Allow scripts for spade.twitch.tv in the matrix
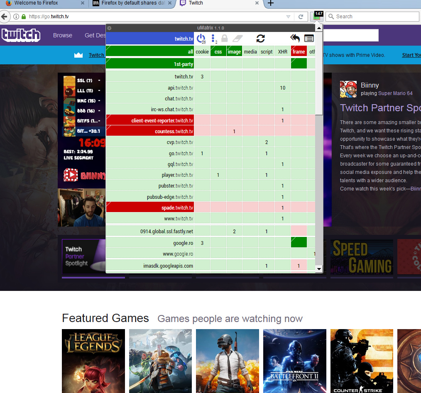 tap(266, 207)
